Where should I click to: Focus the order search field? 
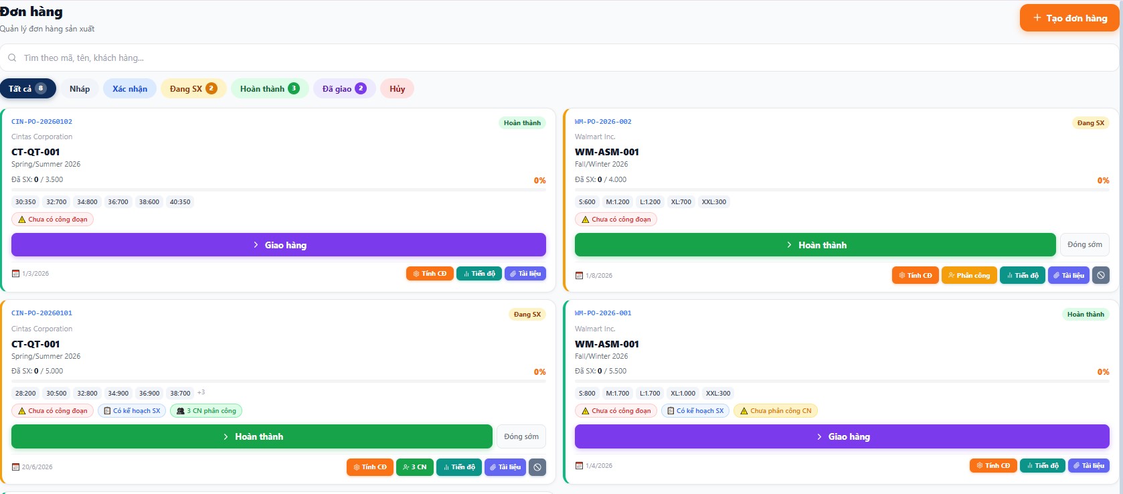(559, 58)
